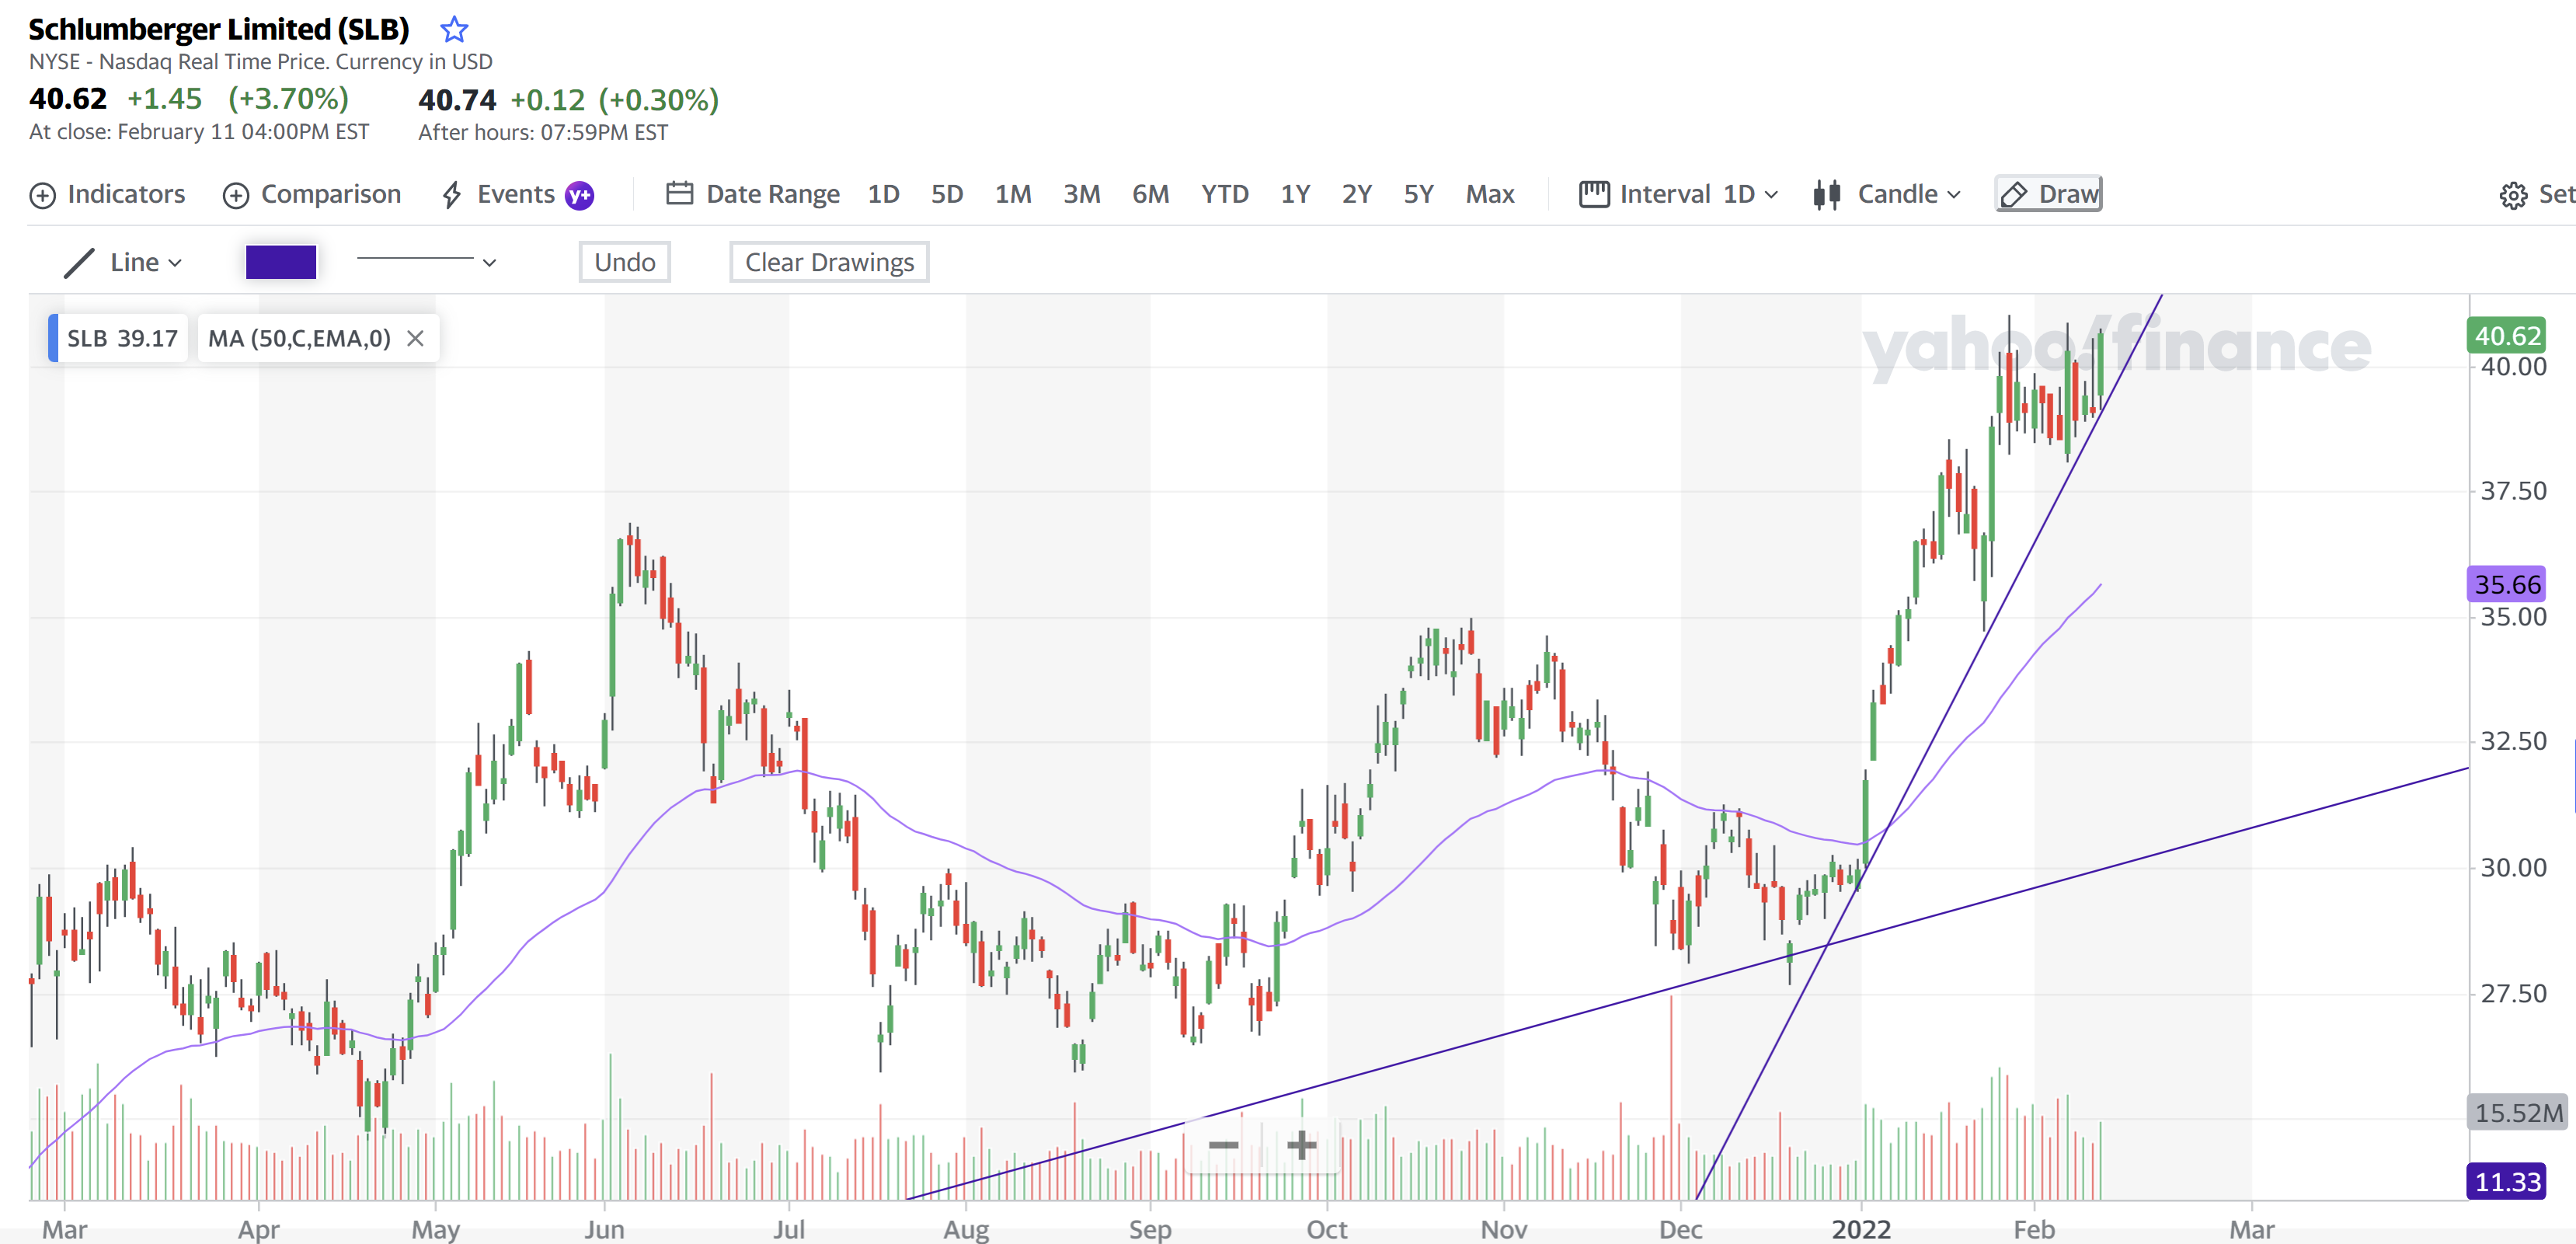
Task: Select the YTD range
Action: pyautogui.click(x=1224, y=194)
